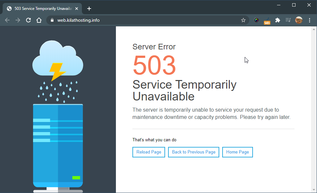Click the ColorZilla color picker extension icon
317x193 pixels.
[x=257, y=20]
